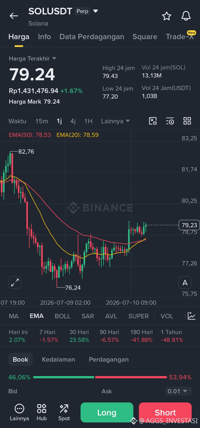The height and width of the screenshot is (428, 200).
Task: Tap the 76,24 low marker on chart
Action: point(73,288)
